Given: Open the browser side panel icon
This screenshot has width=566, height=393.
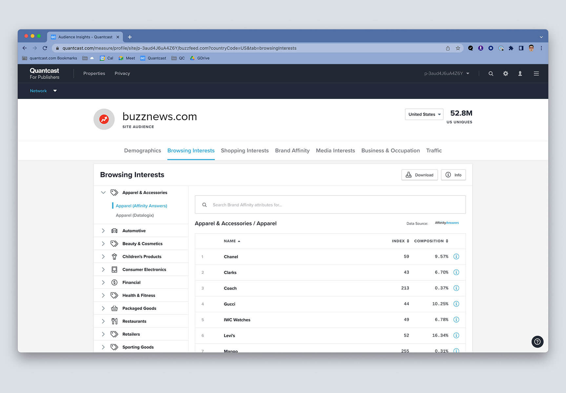Looking at the screenshot, I should tap(521, 48).
